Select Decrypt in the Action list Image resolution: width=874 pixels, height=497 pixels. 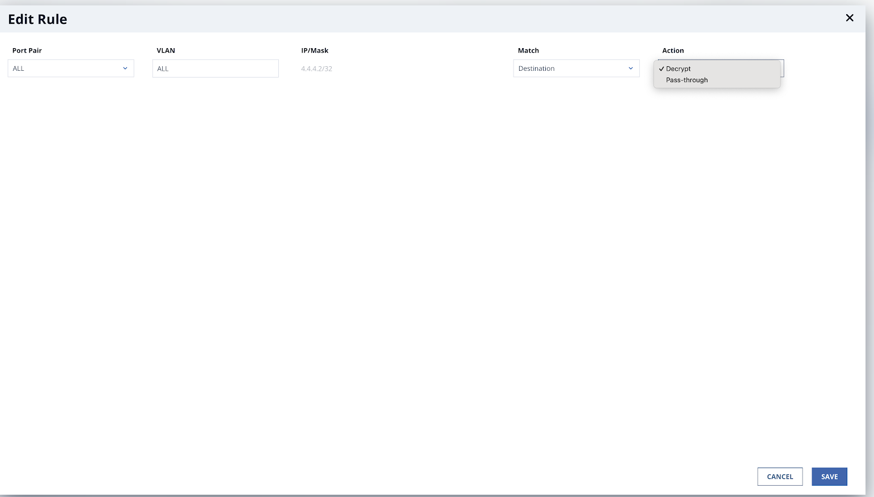coord(717,68)
